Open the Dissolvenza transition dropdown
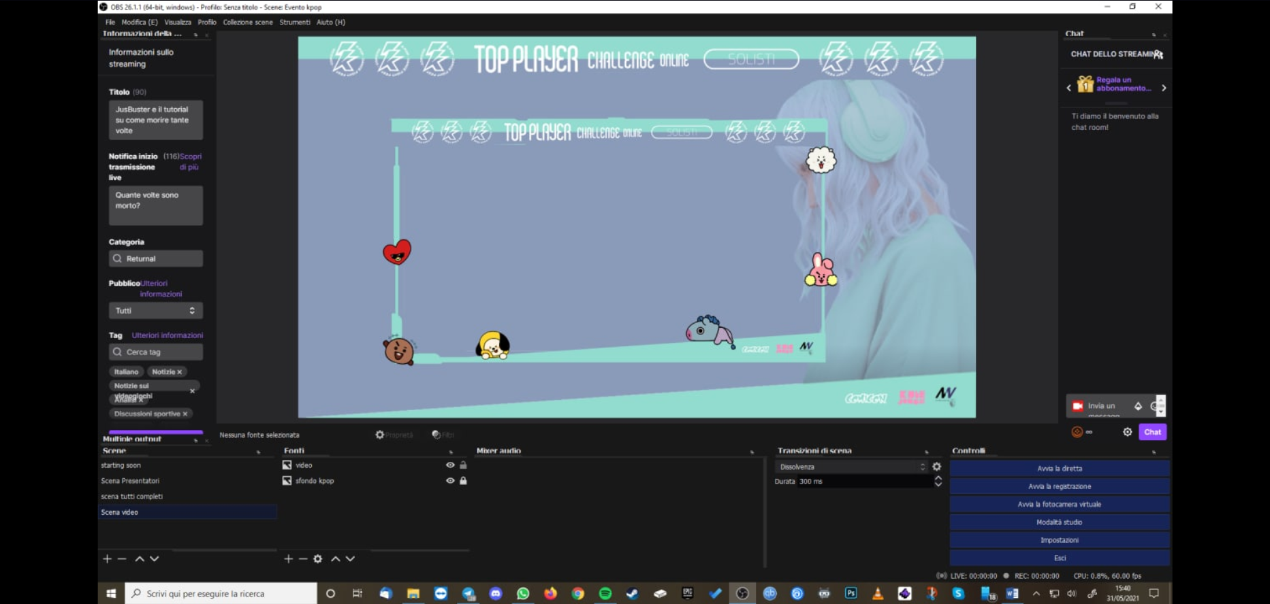This screenshot has width=1270, height=604. [x=852, y=467]
